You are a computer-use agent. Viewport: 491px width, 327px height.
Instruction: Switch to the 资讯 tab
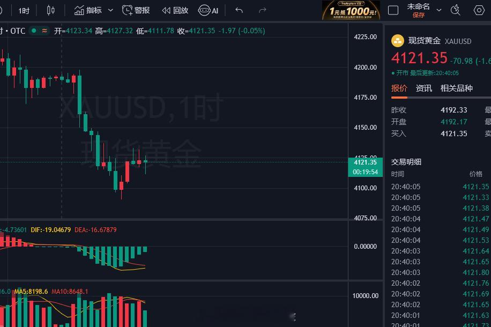423,88
